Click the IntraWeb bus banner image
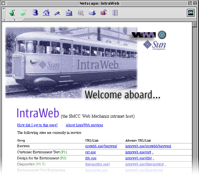The height and width of the screenshot is (180, 199). pos(71,63)
